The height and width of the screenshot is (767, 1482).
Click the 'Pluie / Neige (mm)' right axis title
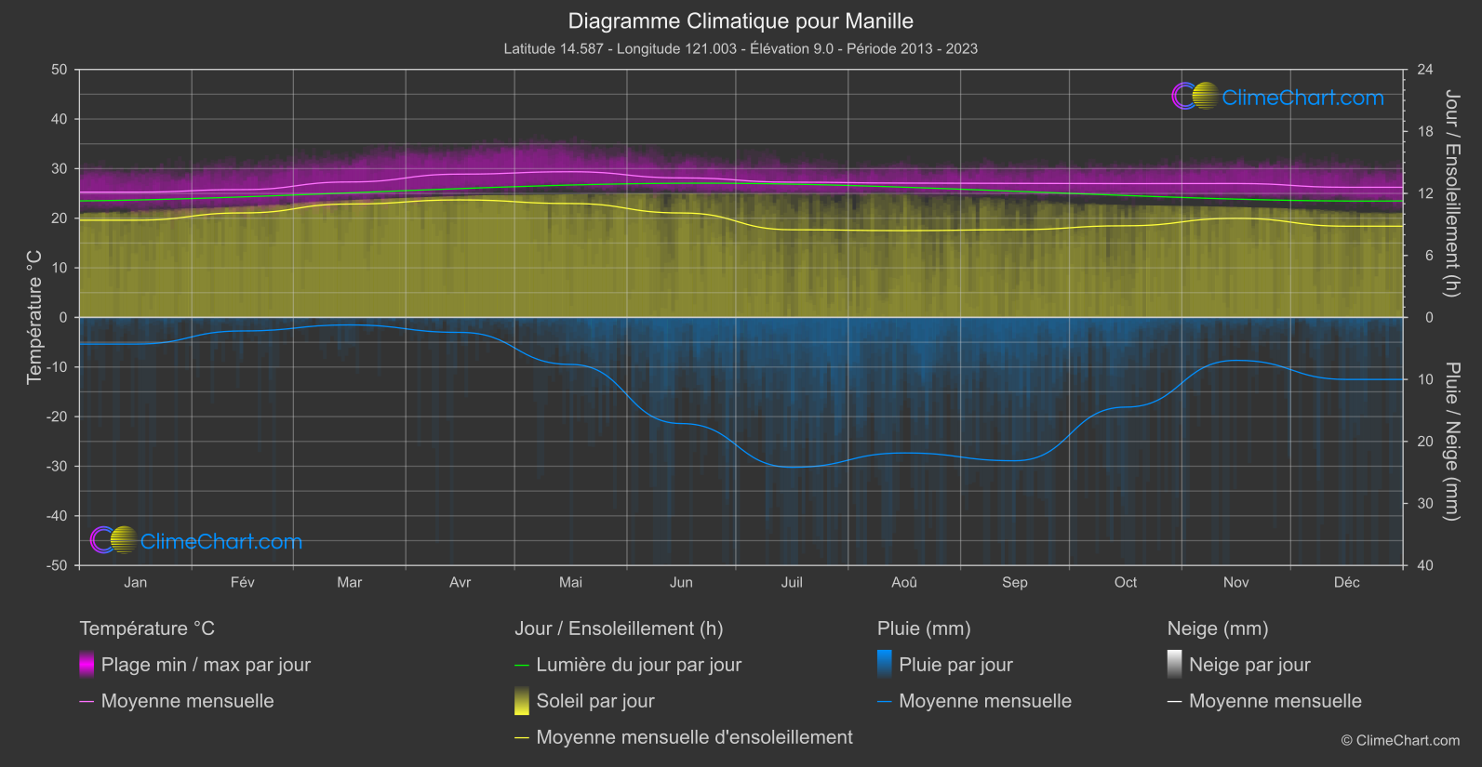[1451, 442]
